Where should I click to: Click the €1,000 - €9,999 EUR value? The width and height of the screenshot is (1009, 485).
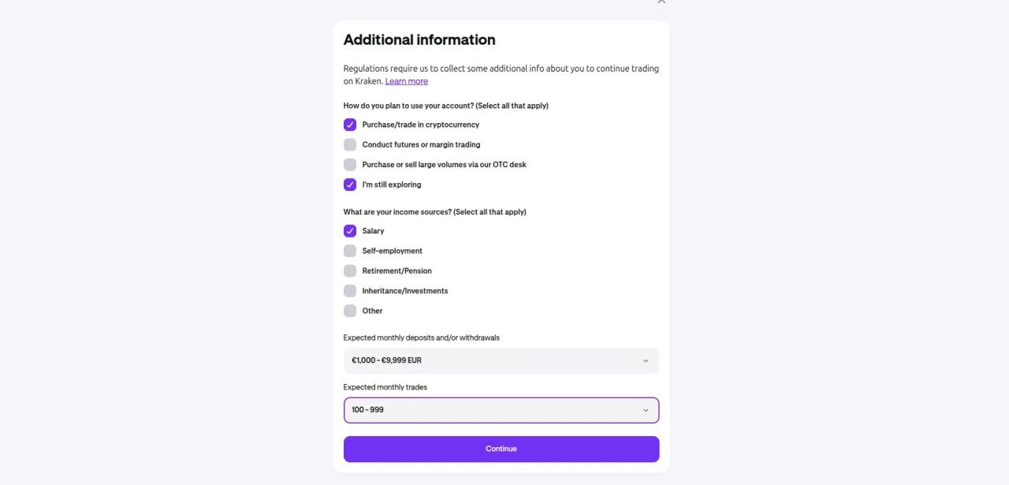click(386, 360)
